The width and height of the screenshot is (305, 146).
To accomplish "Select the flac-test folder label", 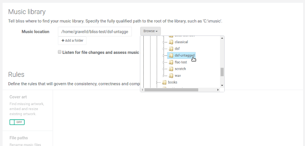I will 181,62.
